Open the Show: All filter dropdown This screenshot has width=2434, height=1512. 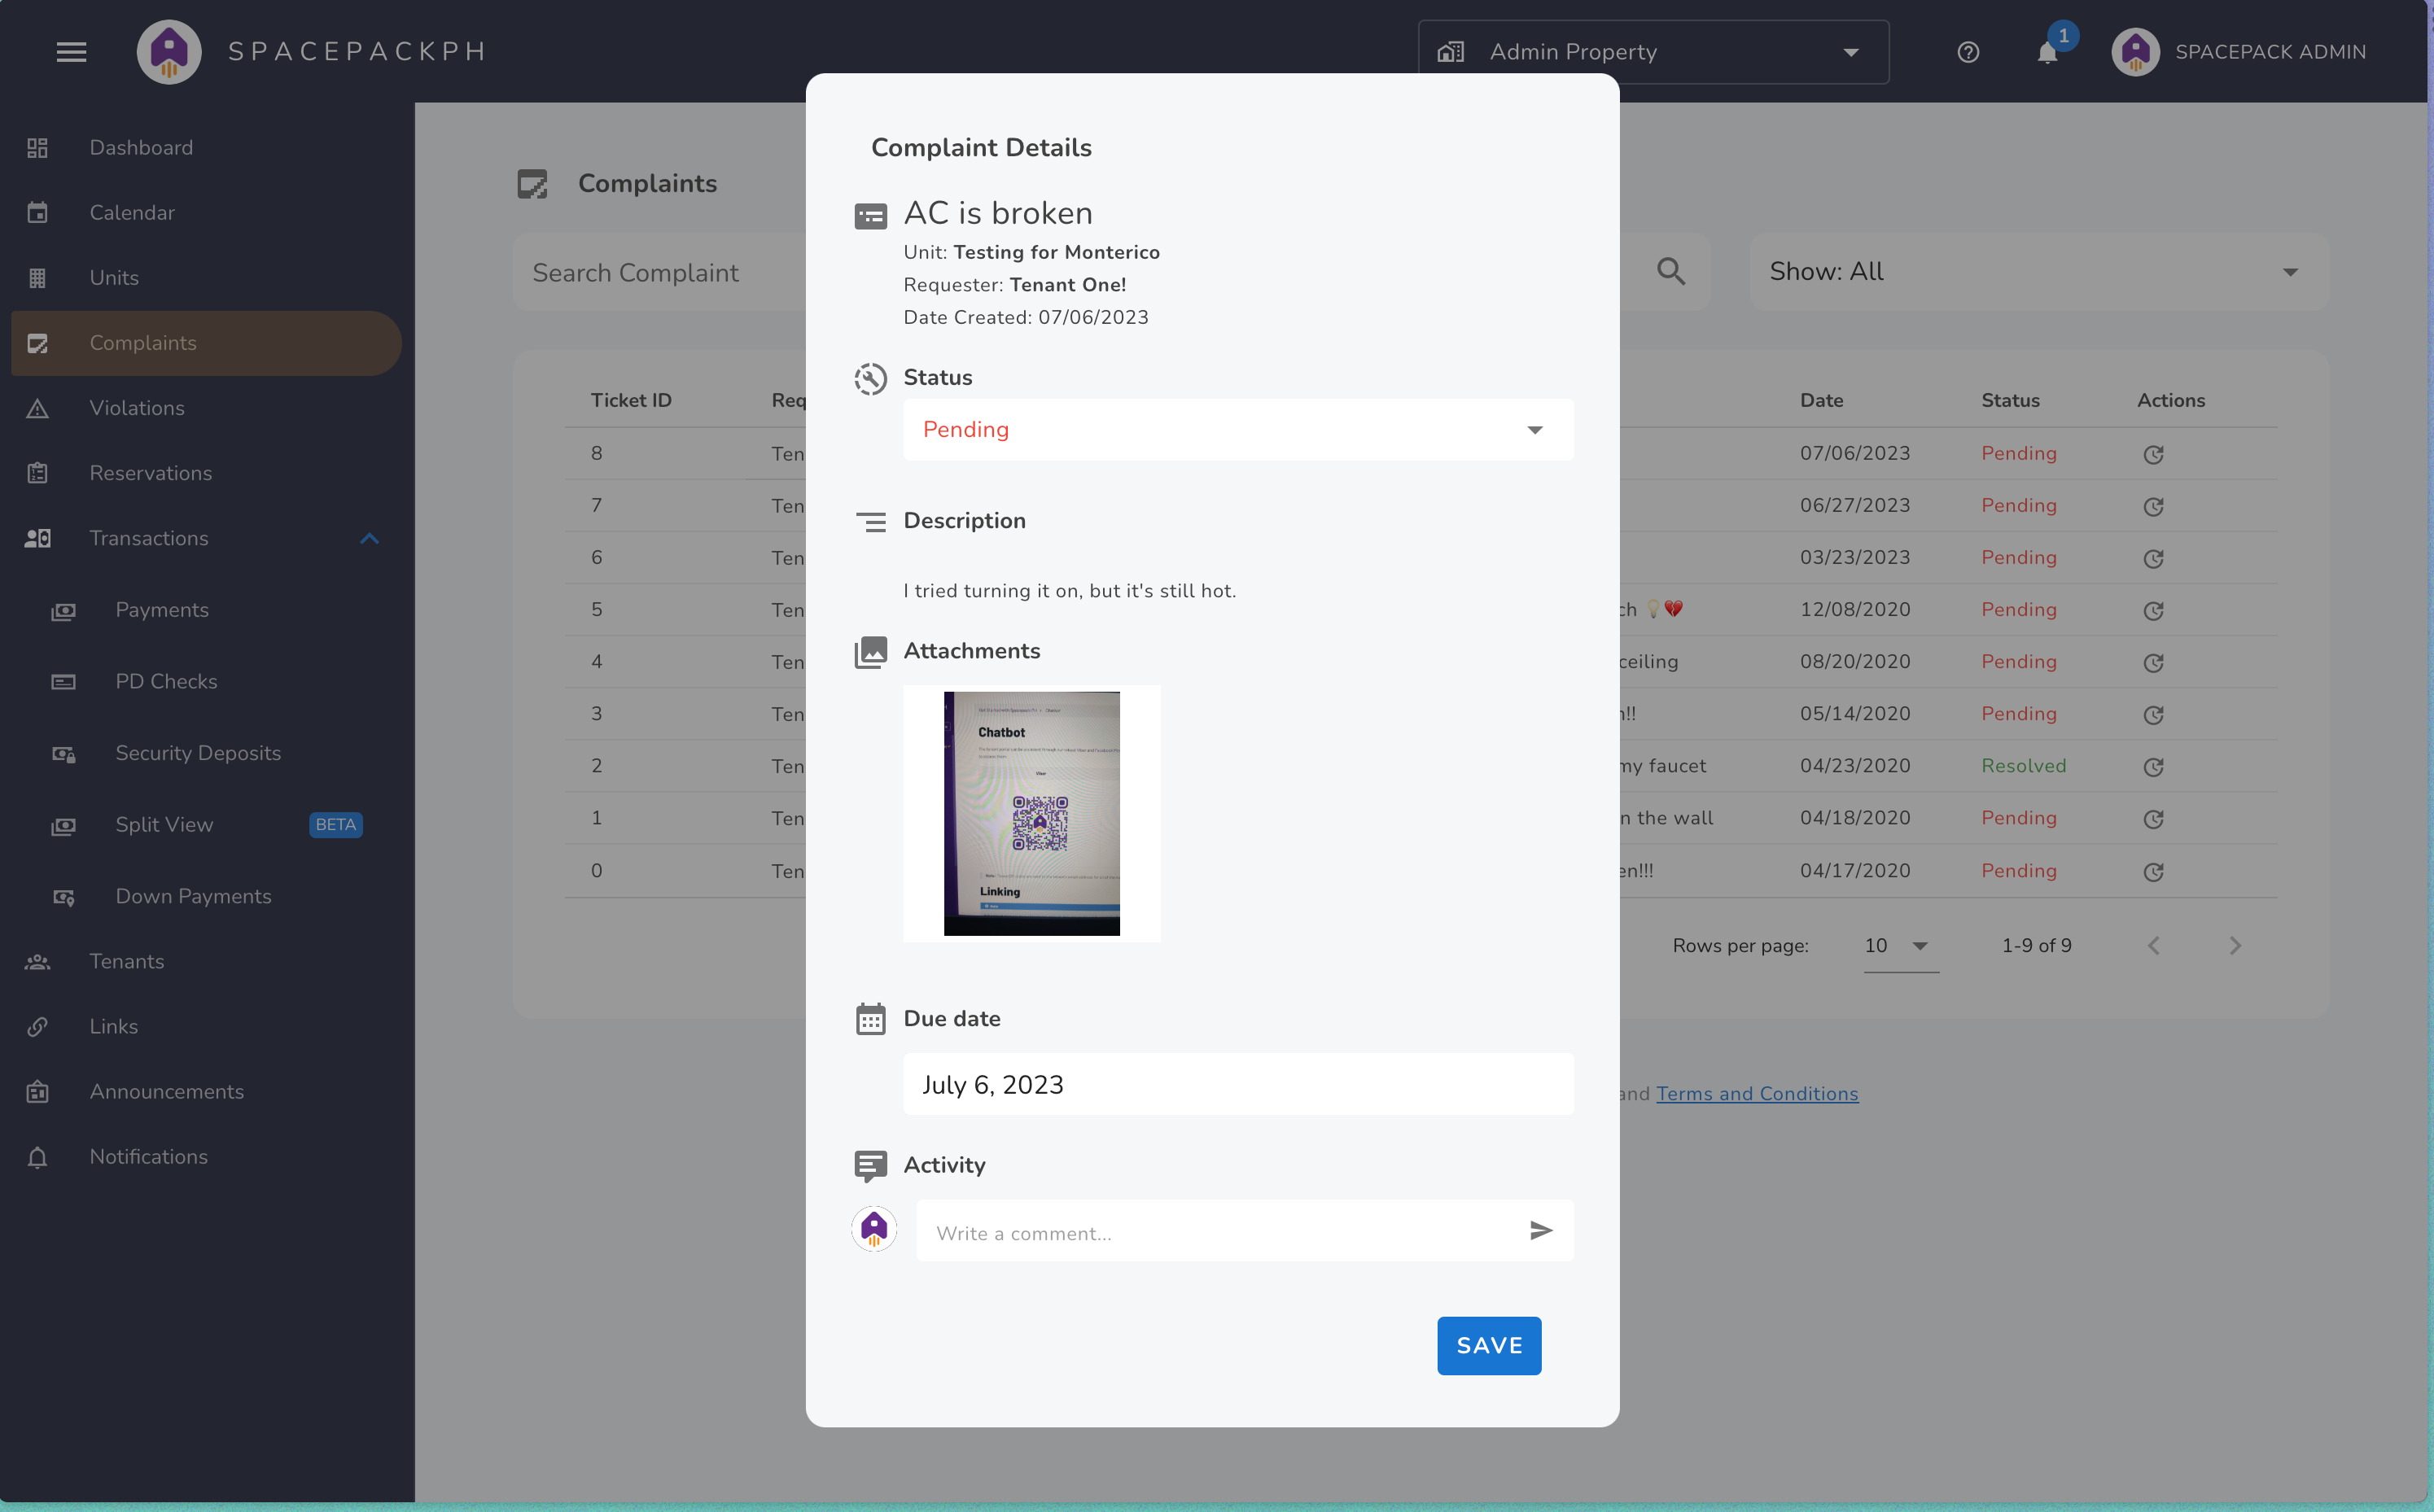(2038, 271)
